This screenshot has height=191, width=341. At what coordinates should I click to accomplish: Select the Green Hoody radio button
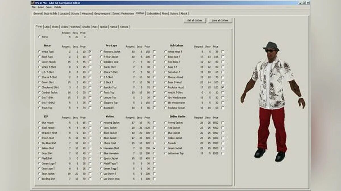(x=39, y=62)
